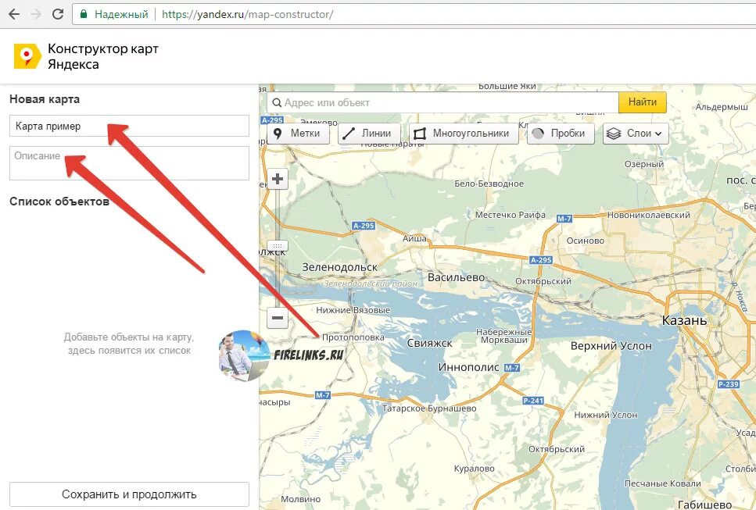This screenshot has height=510, width=756.
Task: Select the Линии line drawing tool
Action: click(369, 134)
